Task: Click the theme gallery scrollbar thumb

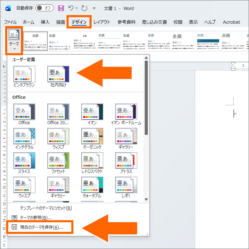Action: point(146,98)
